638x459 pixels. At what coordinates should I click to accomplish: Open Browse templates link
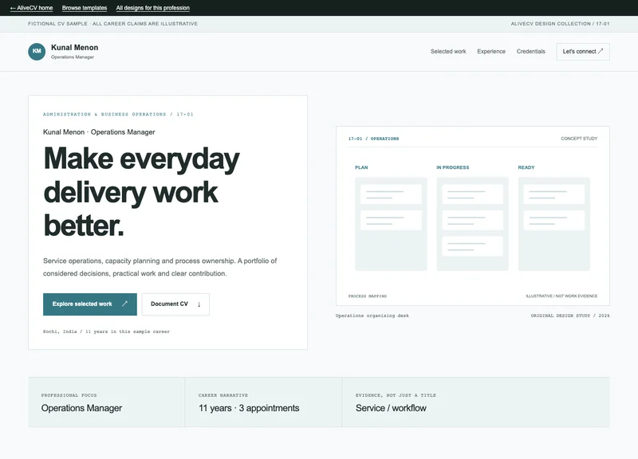85,8
